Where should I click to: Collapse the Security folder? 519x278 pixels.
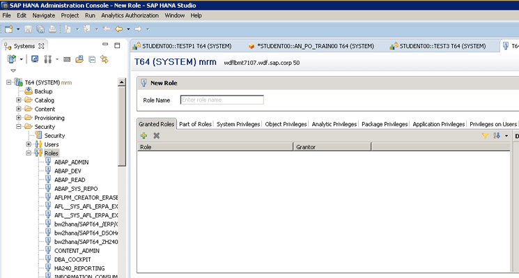coord(19,126)
